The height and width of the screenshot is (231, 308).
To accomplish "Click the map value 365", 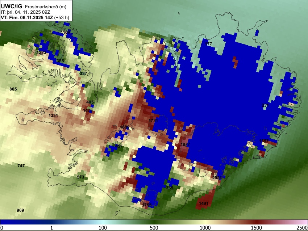I will pyautogui.click(x=60, y=60).
